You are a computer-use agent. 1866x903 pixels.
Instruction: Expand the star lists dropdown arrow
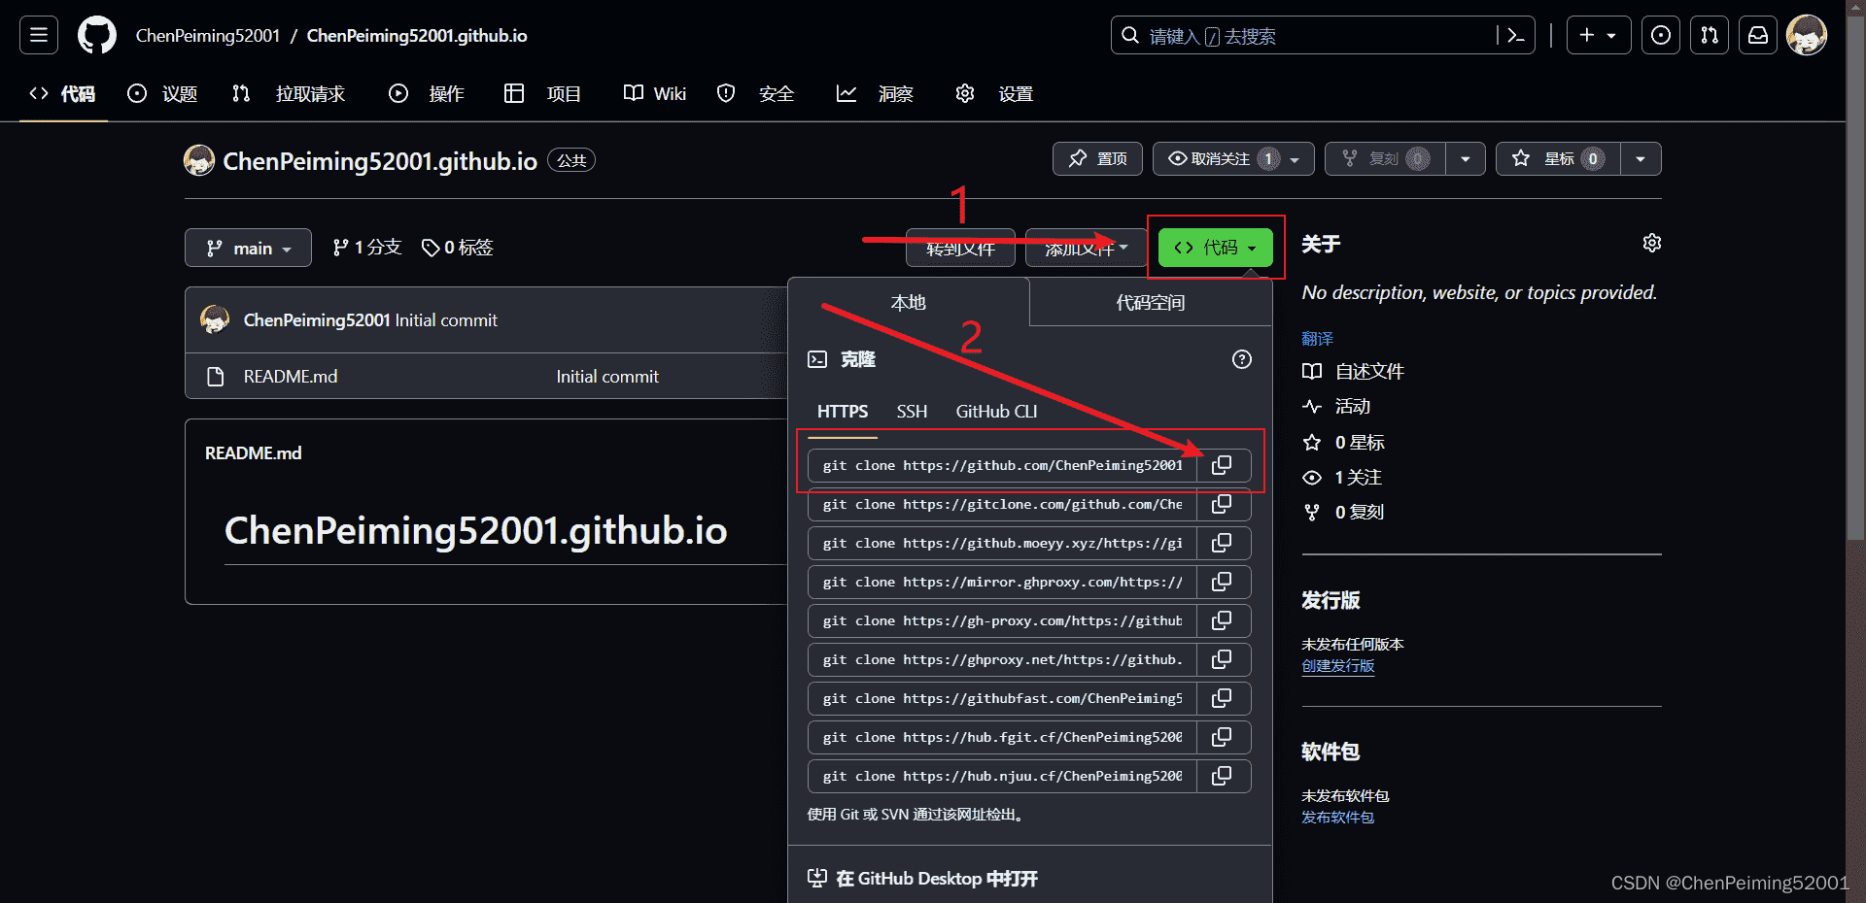pyautogui.click(x=1641, y=158)
